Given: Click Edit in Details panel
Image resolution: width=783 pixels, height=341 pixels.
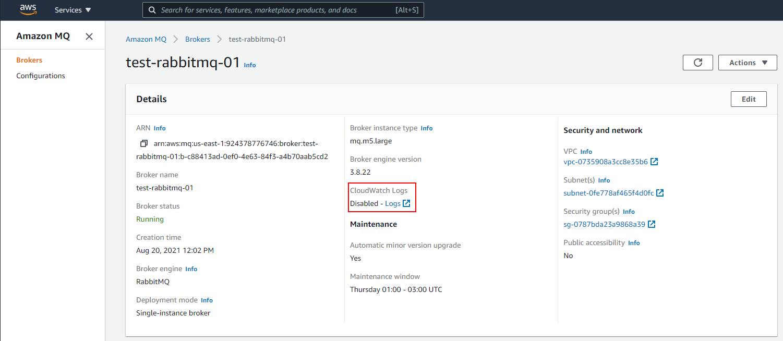Looking at the screenshot, I should 749,99.
